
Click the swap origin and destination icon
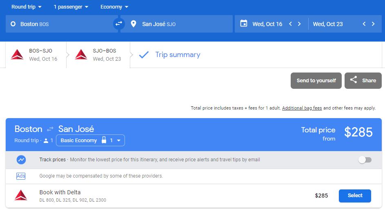coord(118,24)
